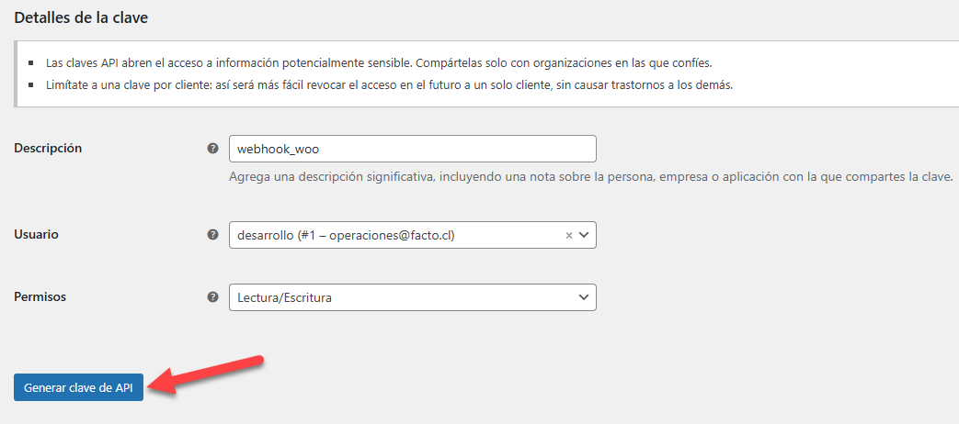Click the notice line 'Las claves API abren el acceso'

click(x=379, y=62)
